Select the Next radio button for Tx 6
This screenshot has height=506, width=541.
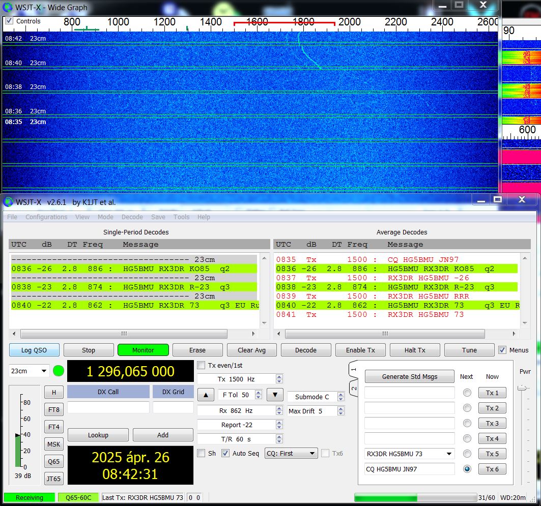pos(467,469)
